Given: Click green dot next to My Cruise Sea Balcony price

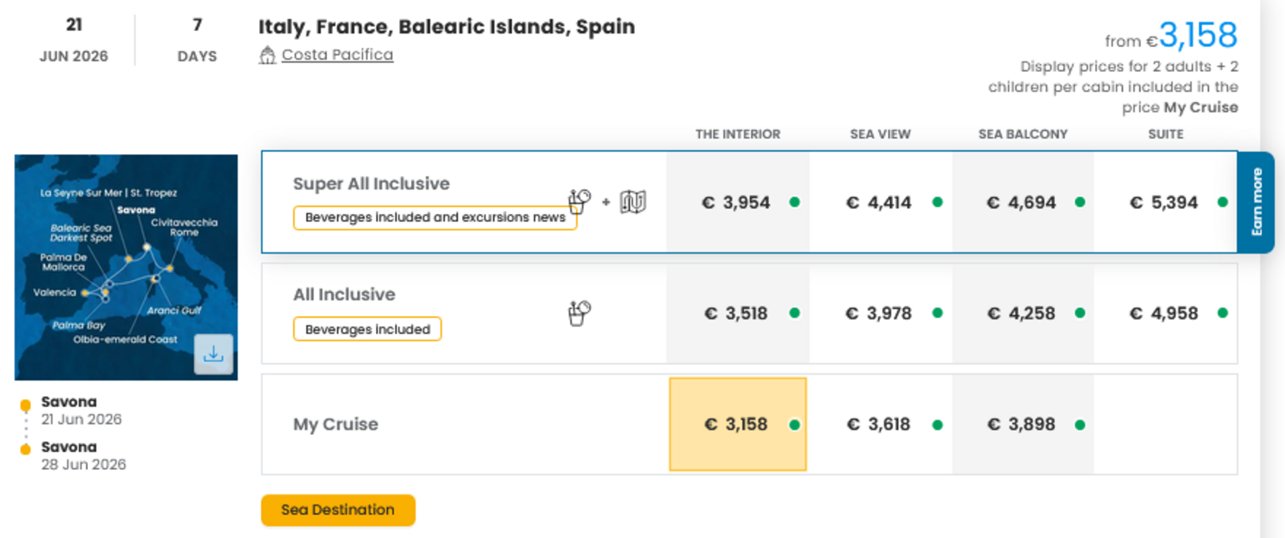Looking at the screenshot, I should (1080, 424).
